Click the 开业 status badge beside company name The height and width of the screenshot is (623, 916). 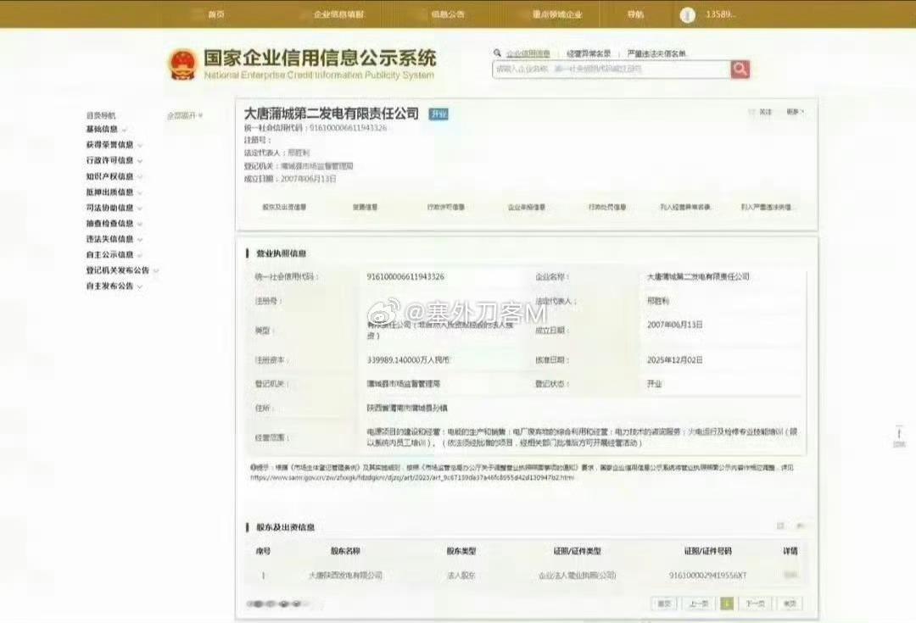tap(438, 114)
